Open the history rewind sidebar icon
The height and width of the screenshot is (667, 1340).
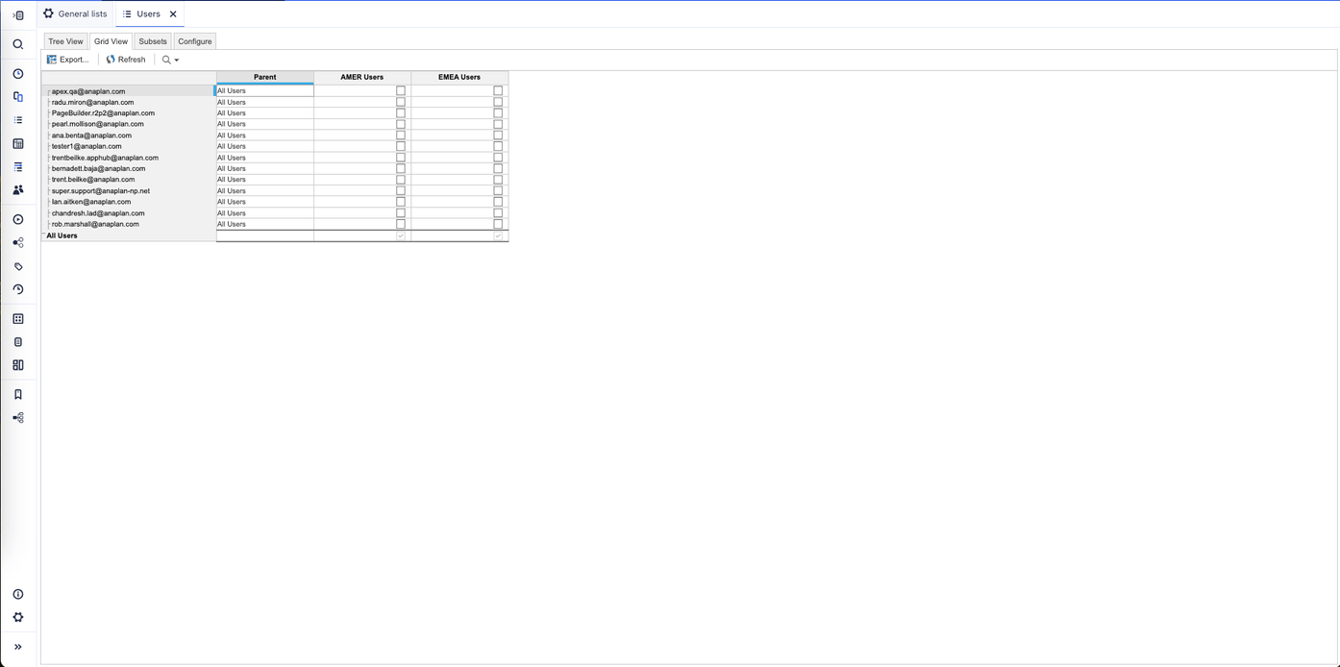[18, 289]
